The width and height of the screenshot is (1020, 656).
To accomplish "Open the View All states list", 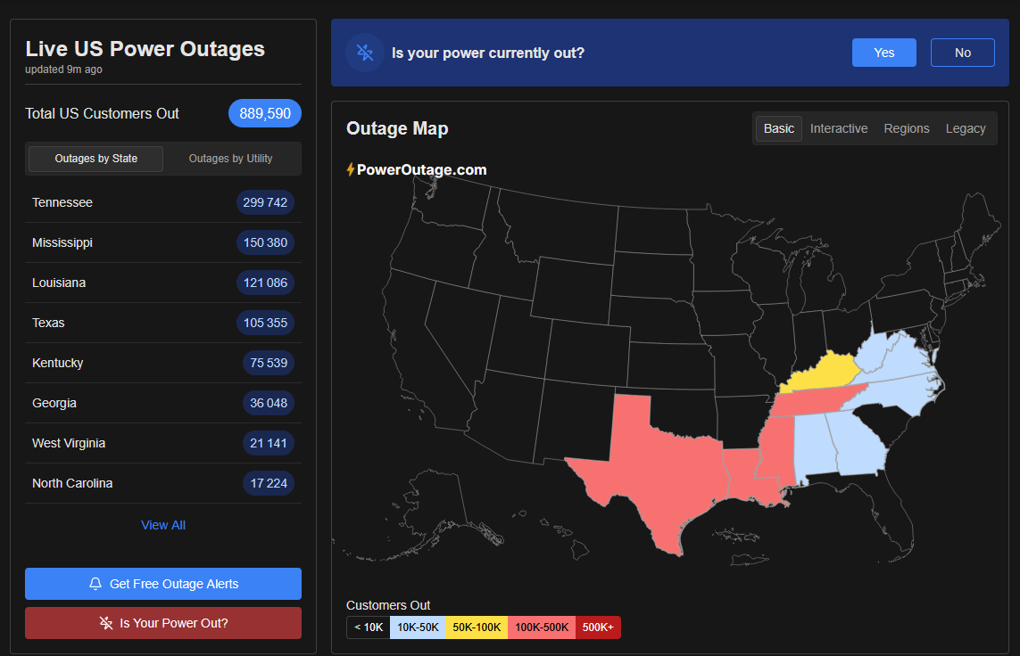I will [162, 524].
